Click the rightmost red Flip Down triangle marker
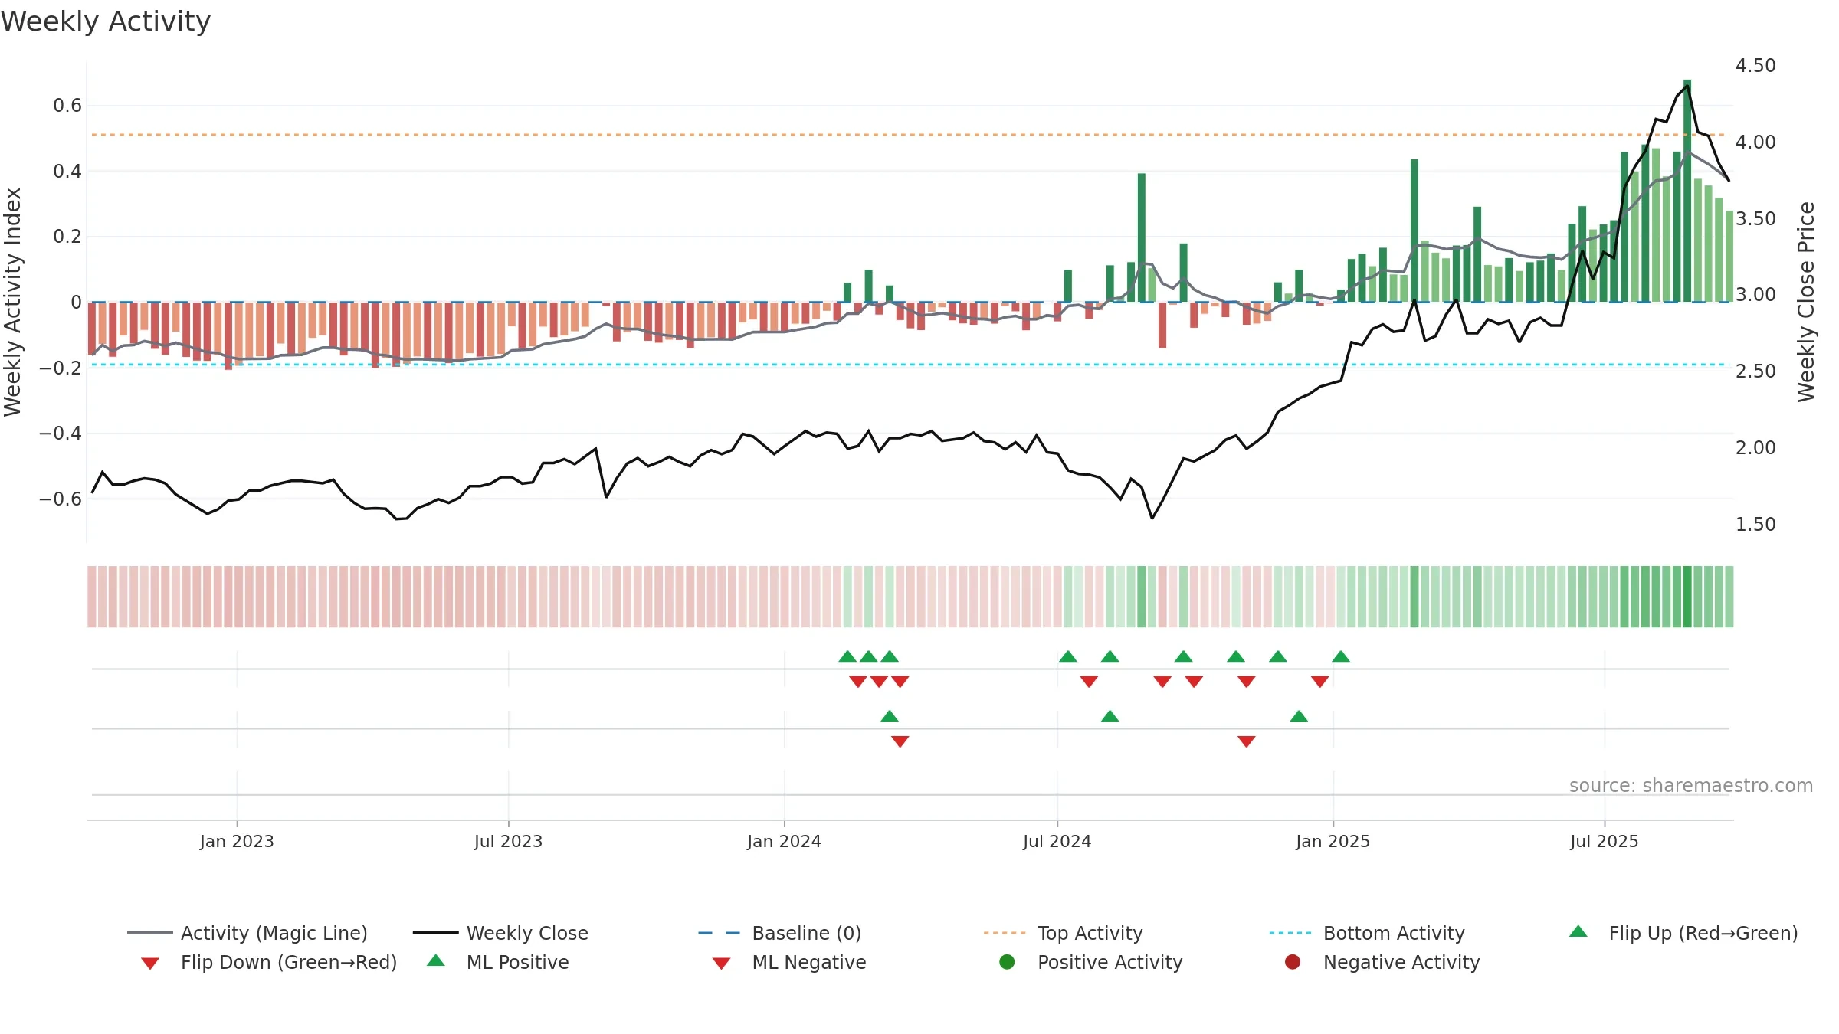This screenshot has height=1034, width=1839. [x=1319, y=682]
